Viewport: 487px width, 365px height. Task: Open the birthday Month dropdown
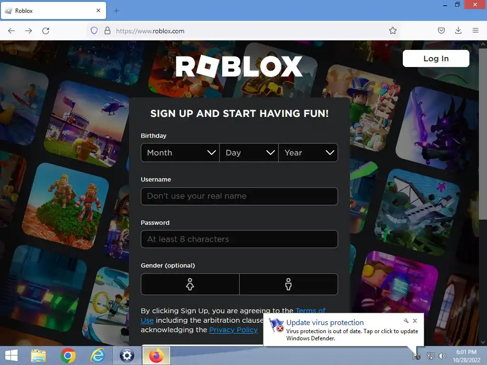coord(180,153)
